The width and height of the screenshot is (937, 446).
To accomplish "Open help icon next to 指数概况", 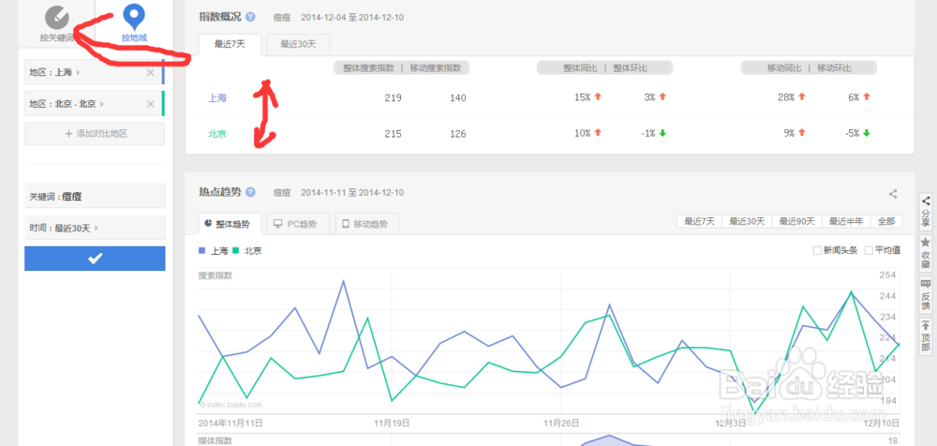I will pyautogui.click(x=250, y=17).
